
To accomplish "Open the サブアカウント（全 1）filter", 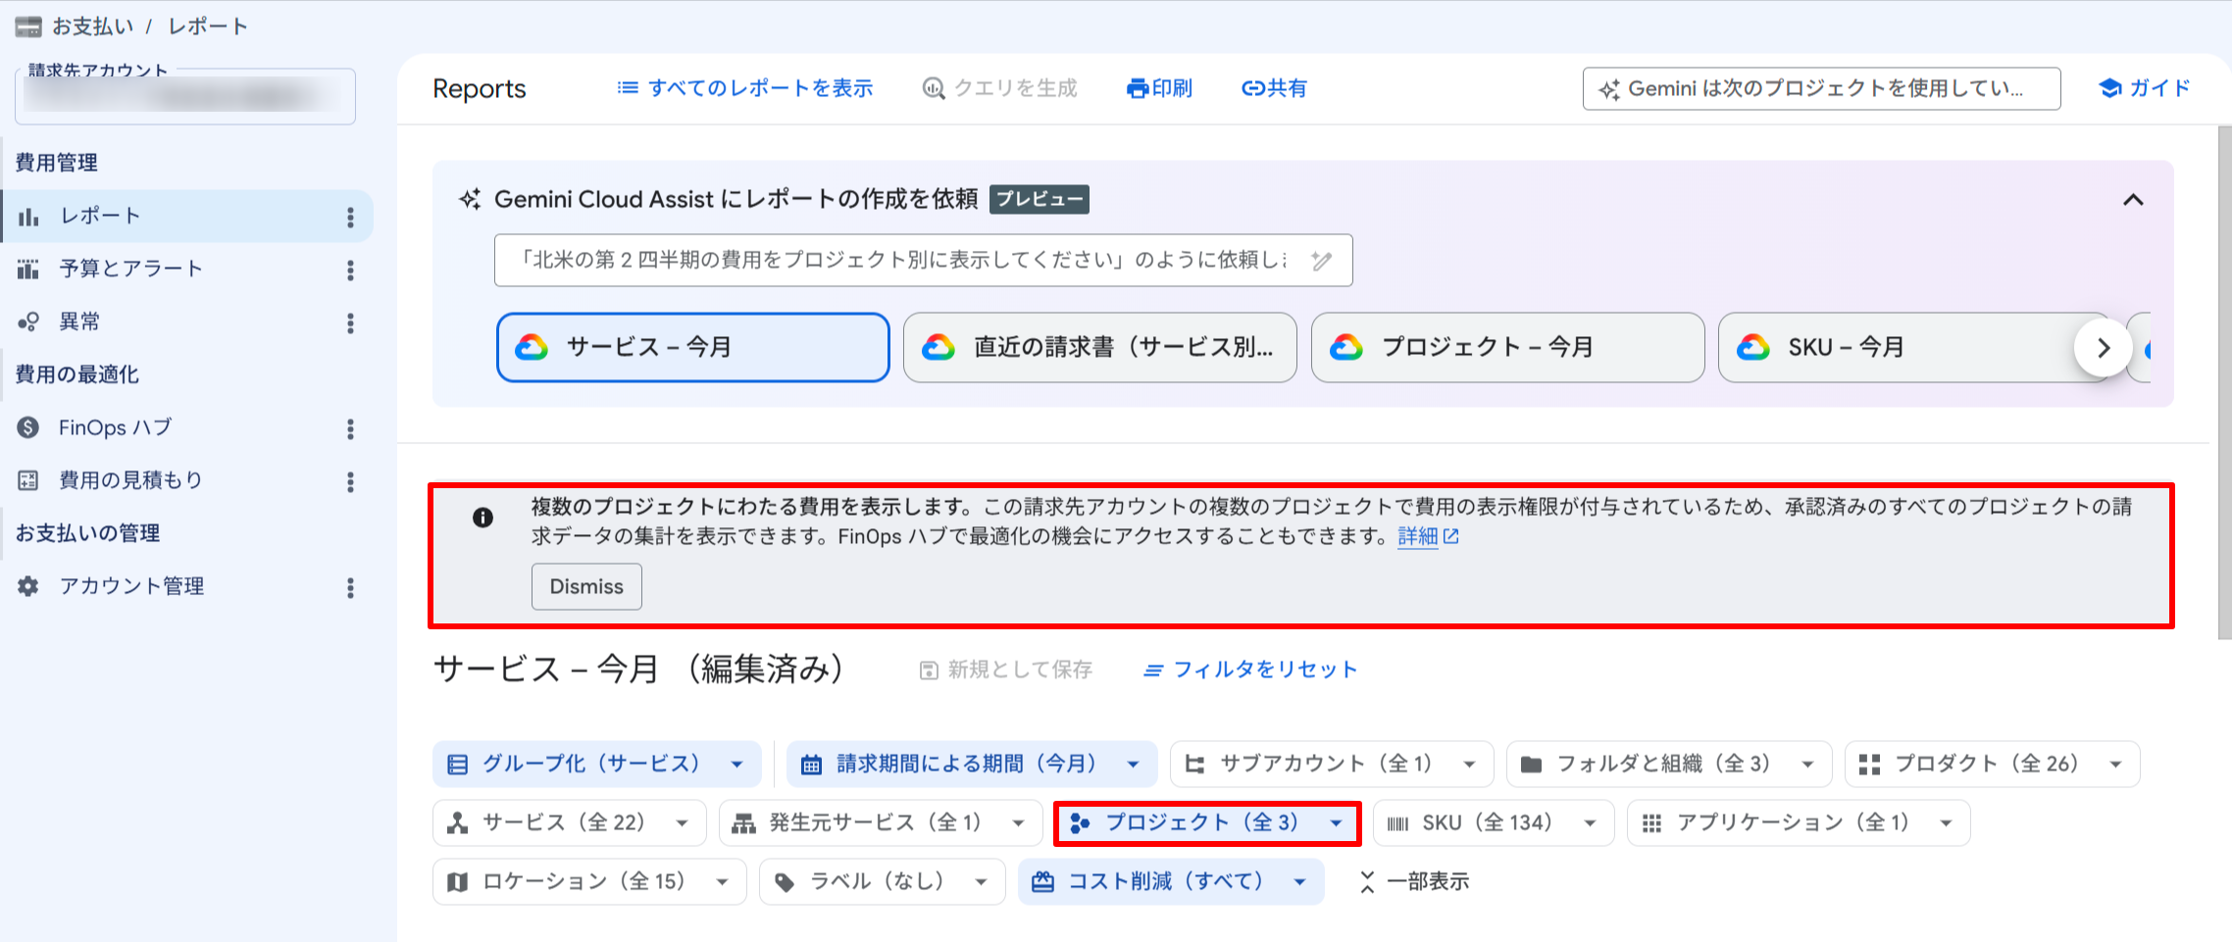I will 1331,764.
